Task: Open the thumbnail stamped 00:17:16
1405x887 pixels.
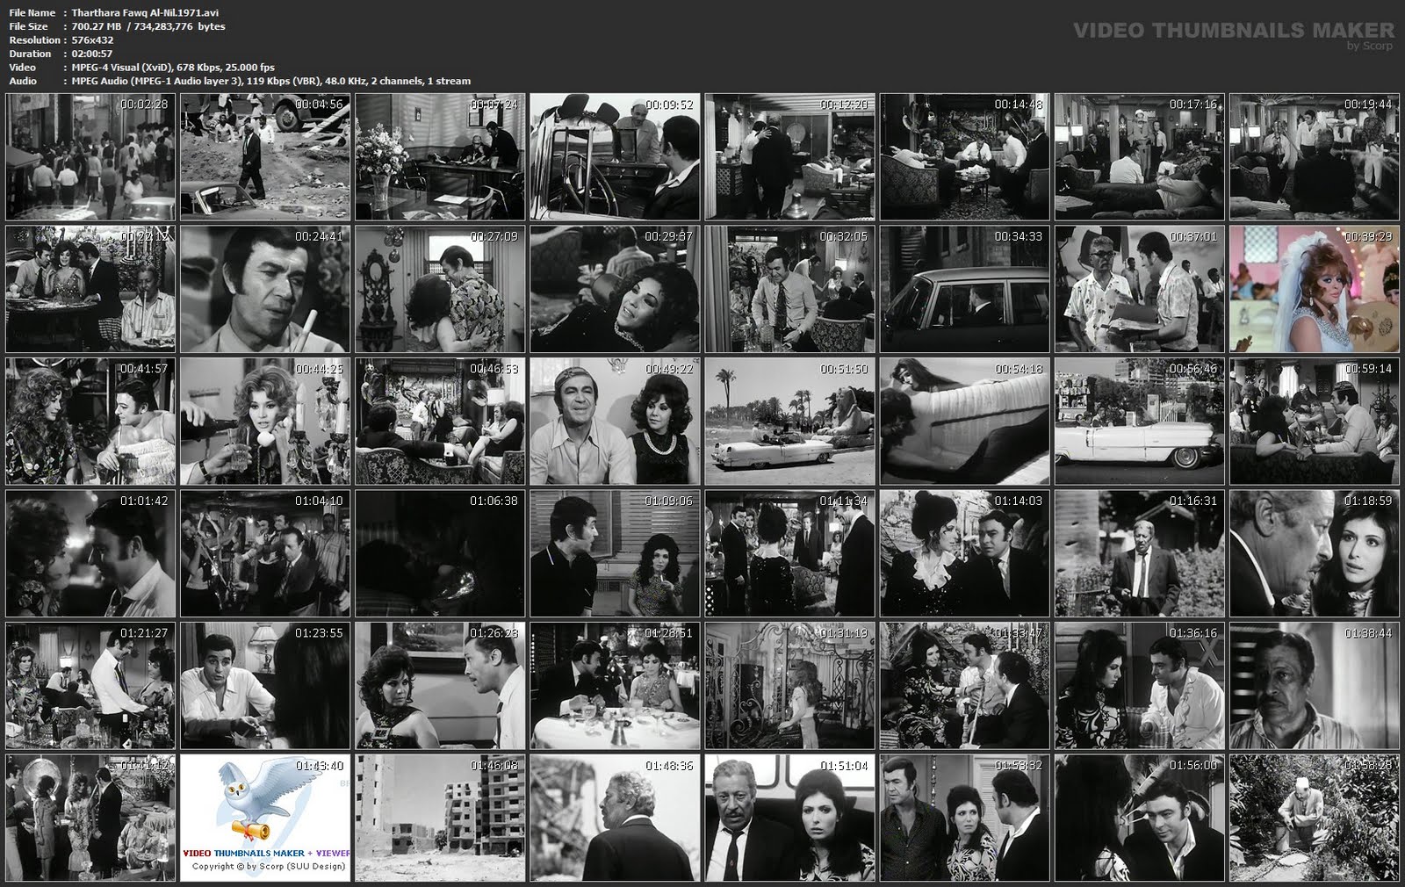Action: (1140, 157)
